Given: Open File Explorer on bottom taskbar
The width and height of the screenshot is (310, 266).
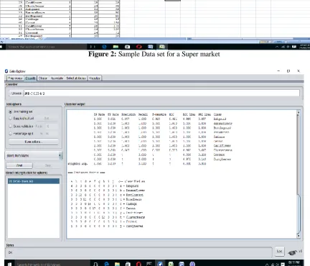Looking at the screenshot, I should tap(117, 264).
